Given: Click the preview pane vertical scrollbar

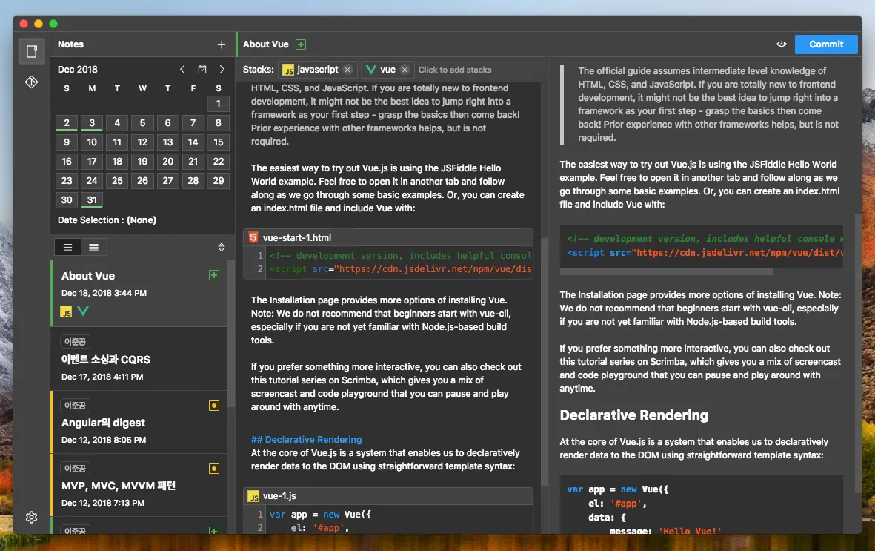Looking at the screenshot, I should coord(858,353).
